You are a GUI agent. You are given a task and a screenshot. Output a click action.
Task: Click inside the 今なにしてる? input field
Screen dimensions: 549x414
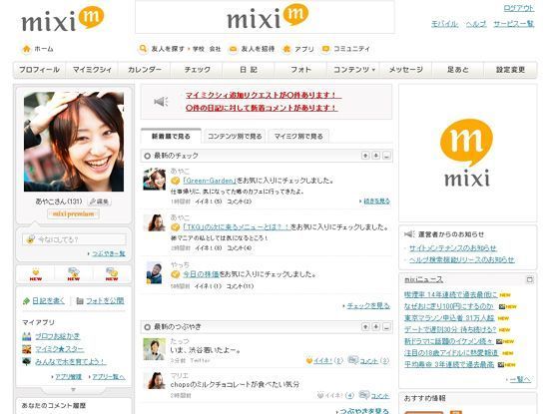pos(74,239)
